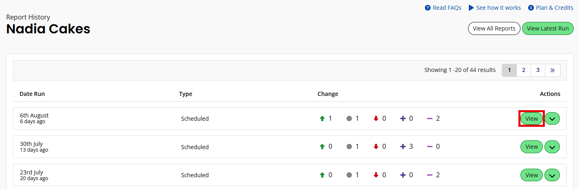Click the Plan & Credits dollar icon

[531, 8]
